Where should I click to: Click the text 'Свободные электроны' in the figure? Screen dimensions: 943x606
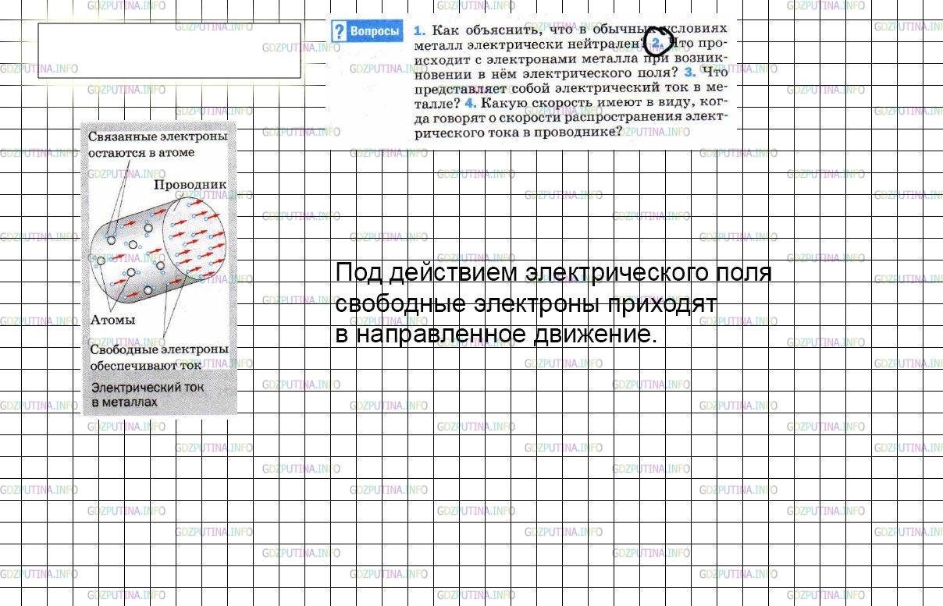click(x=159, y=349)
